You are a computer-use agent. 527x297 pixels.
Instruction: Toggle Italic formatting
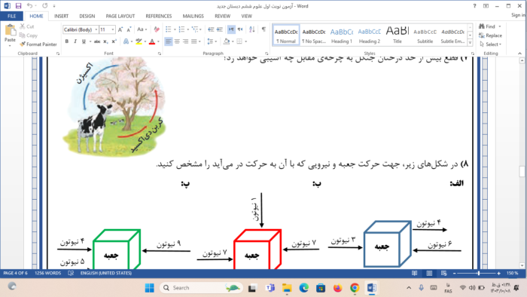[x=75, y=41]
